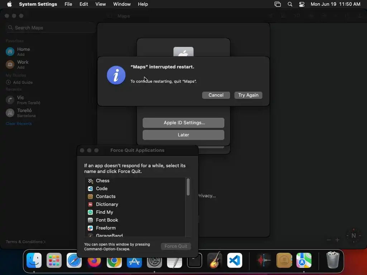The width and height of the screenshot is (367, 275).
Task: Select GarageBand in Force Quit list
Action: pos(135,235)
